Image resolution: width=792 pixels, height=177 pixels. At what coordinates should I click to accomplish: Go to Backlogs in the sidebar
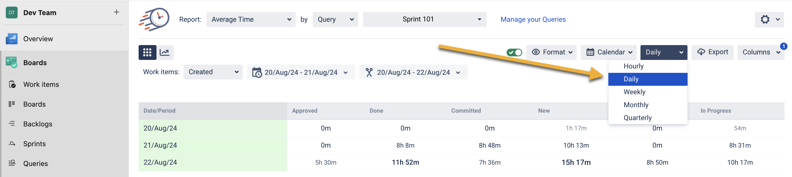(37, 124)
